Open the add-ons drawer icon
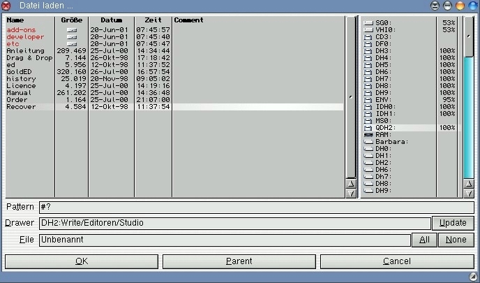Viewport: 480px width, 283px height. click(72, 30)
